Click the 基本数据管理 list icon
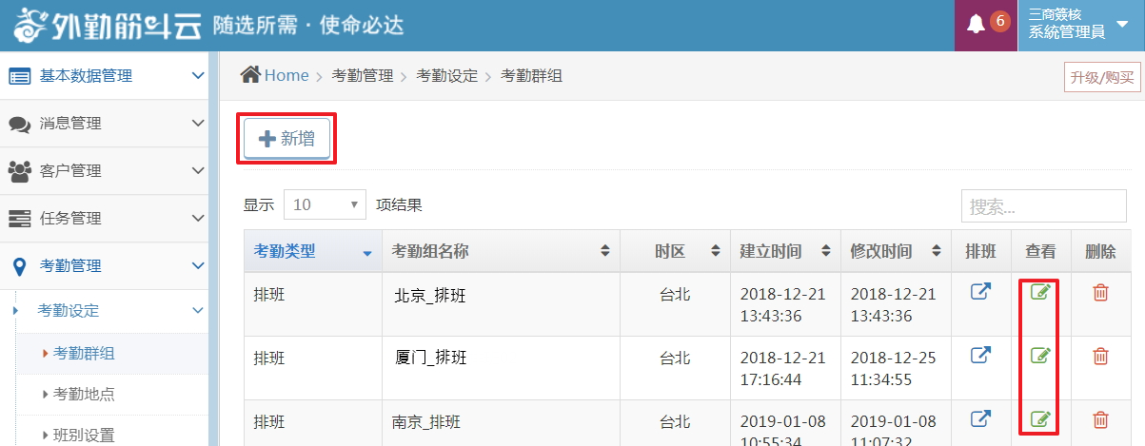The image size is (1145, 446). 19,76
